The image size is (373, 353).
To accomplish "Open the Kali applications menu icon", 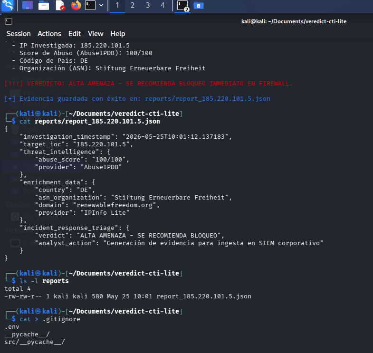I will pyautogui.click(x=8, y=5).
